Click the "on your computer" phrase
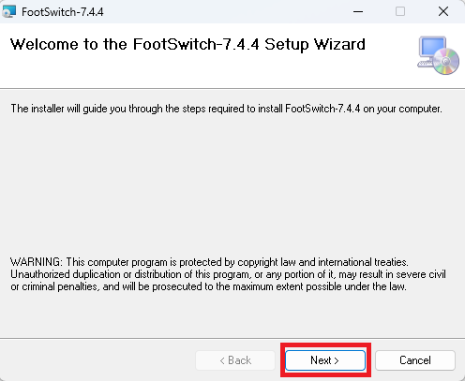Screen dimensions: 465x381 (x=402, y=109)
